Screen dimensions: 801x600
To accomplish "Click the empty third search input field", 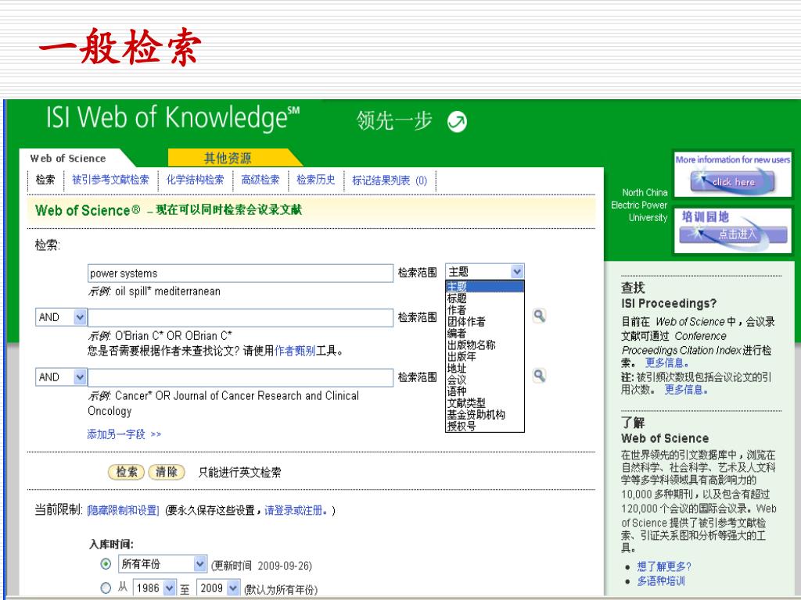I will pyautogui.click(x=240, y=377).
